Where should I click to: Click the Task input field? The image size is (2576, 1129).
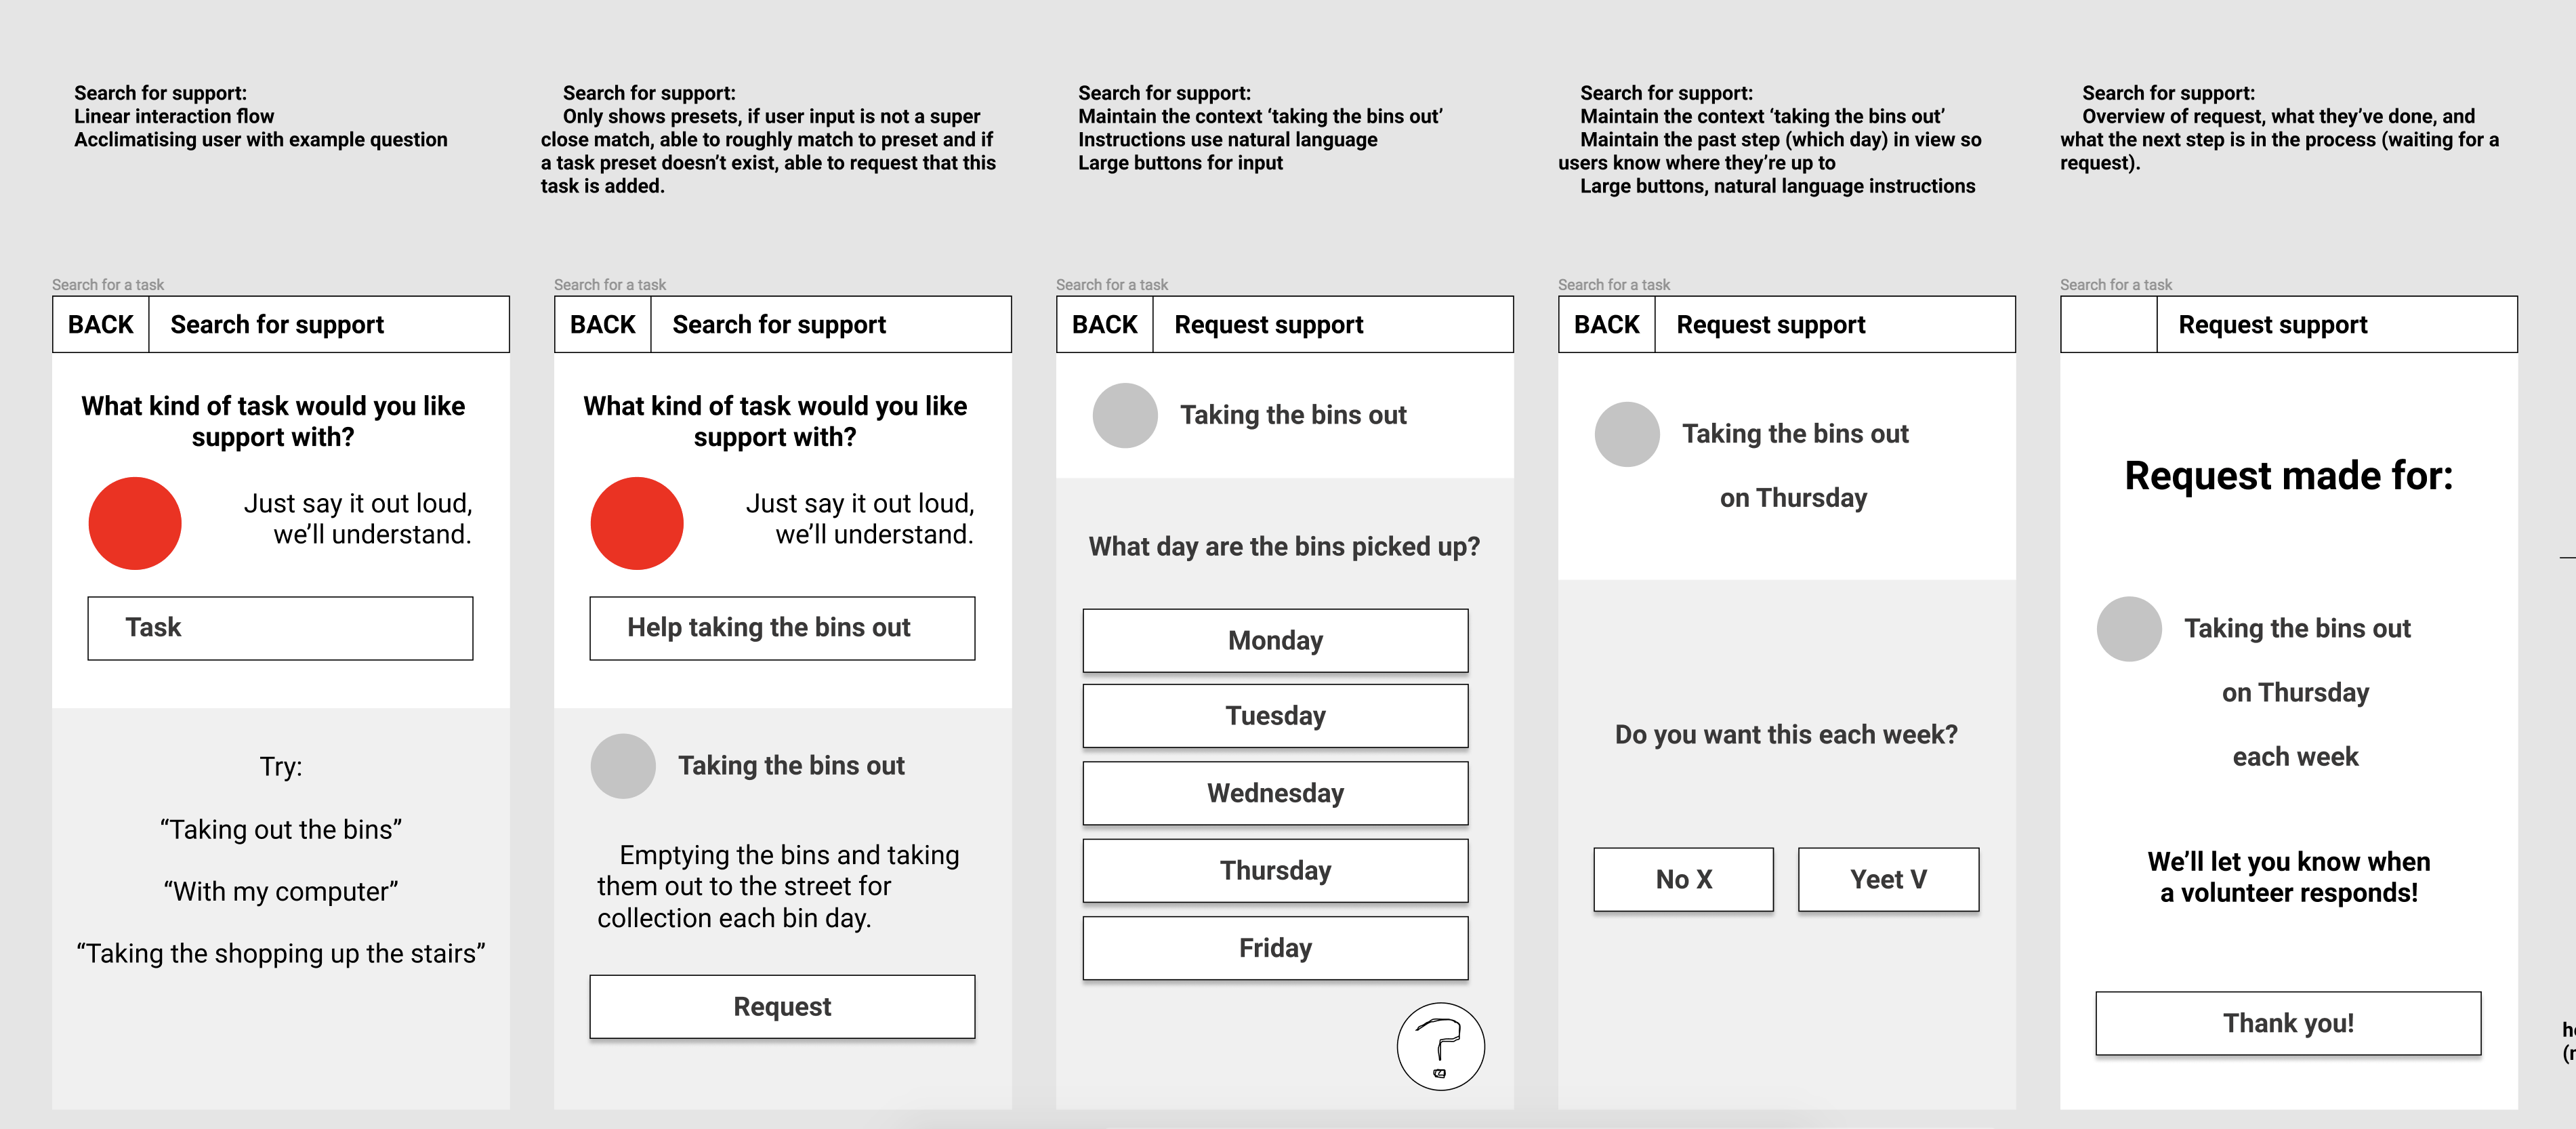[280, 628]
